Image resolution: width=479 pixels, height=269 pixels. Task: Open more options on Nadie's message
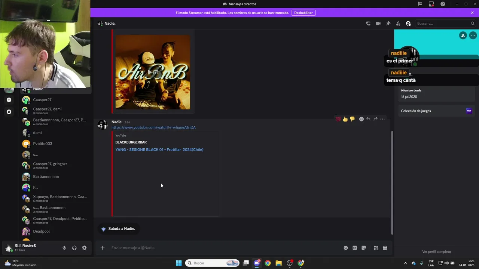pos(382,119)
